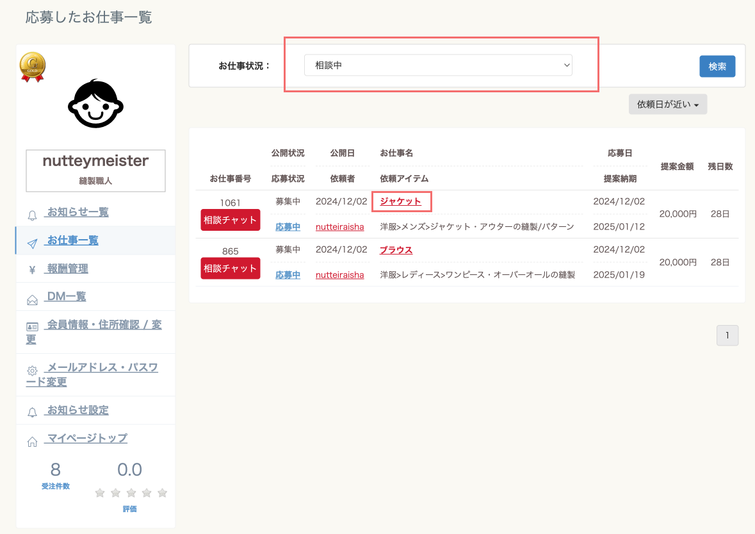
Task: Open DM一覧 in the sidebar
Action: coord(67,296)
